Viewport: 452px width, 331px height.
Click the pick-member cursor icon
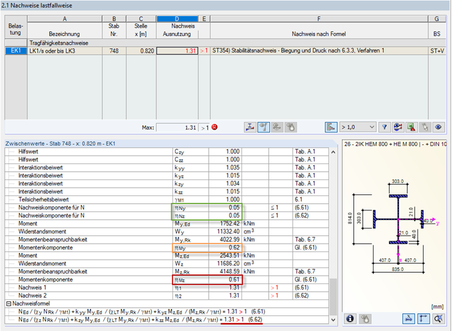coord(425,127)
